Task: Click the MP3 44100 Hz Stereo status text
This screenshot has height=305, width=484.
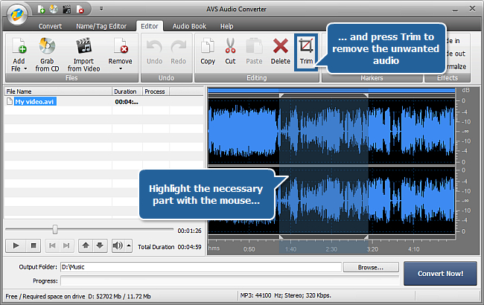Action: (285, 295)
